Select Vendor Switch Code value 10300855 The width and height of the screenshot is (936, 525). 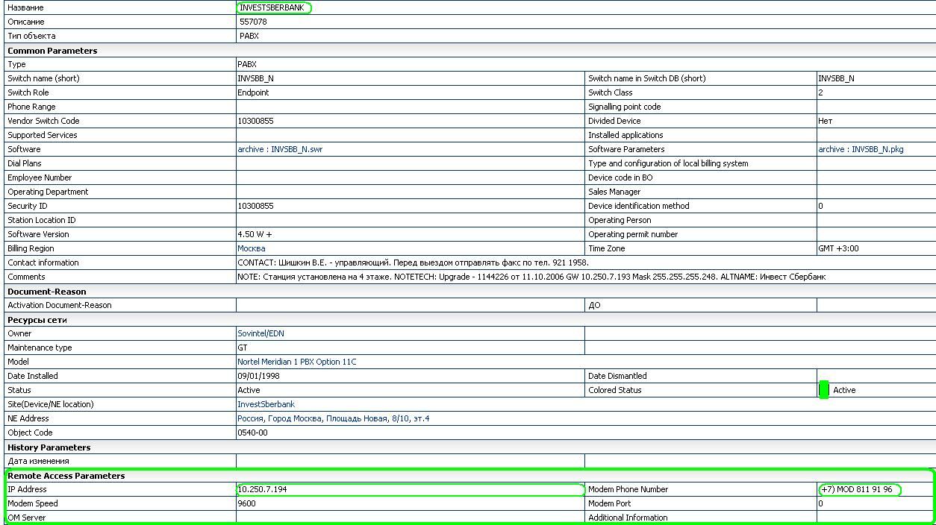[255, 121]
